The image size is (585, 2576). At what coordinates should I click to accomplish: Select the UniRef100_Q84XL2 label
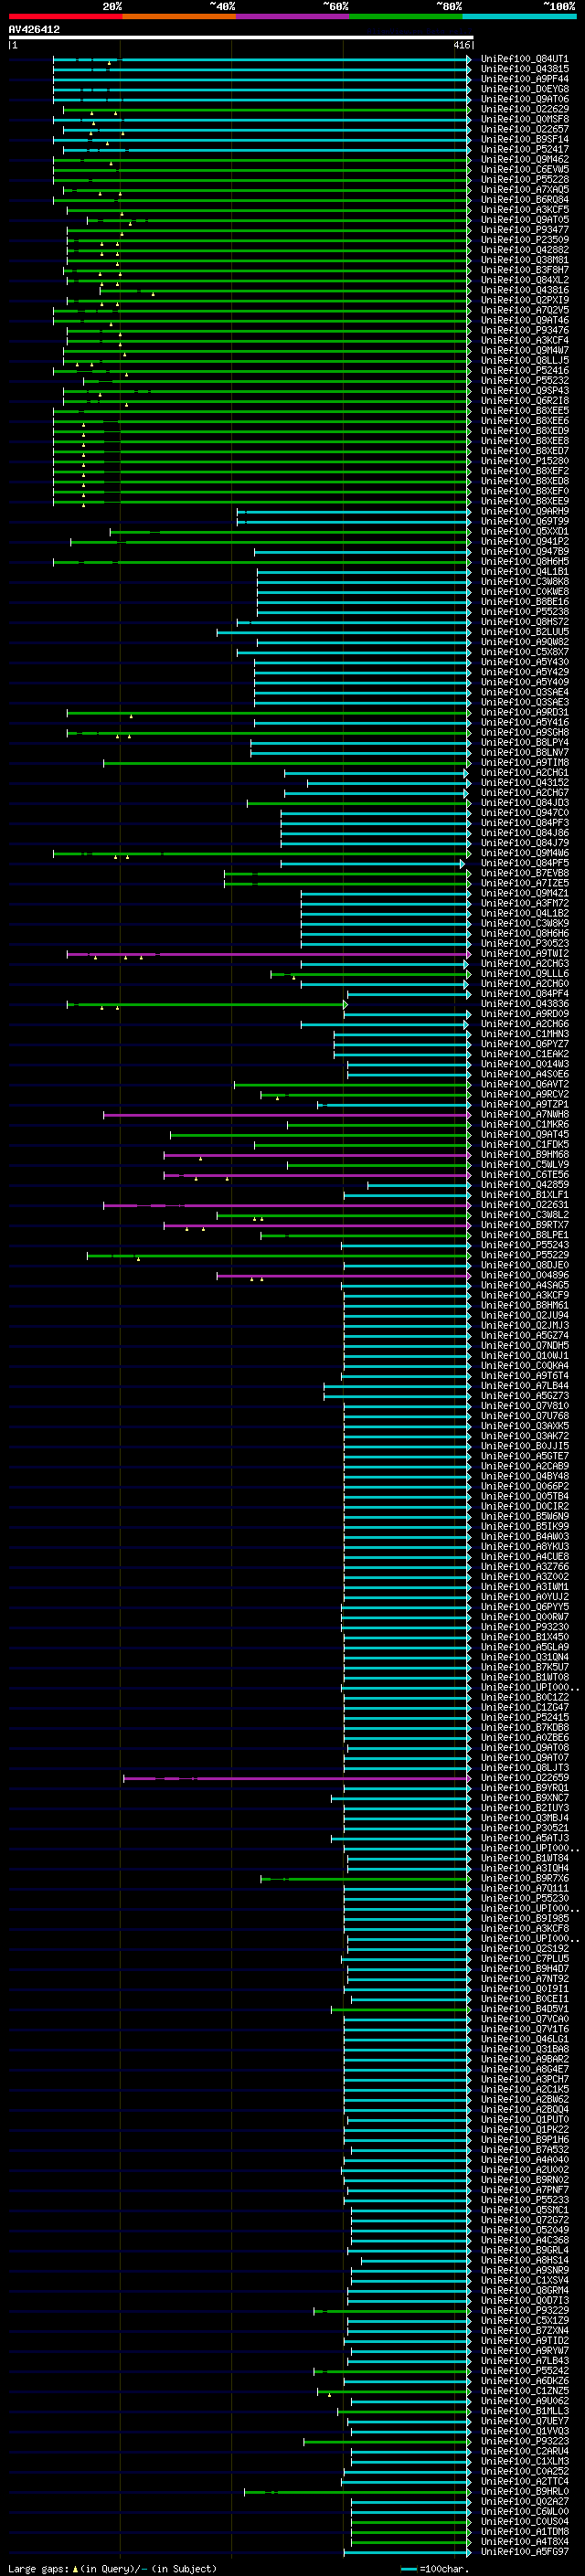524,280
